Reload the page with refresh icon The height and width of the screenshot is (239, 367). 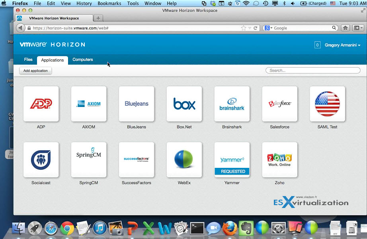(256, 28)
